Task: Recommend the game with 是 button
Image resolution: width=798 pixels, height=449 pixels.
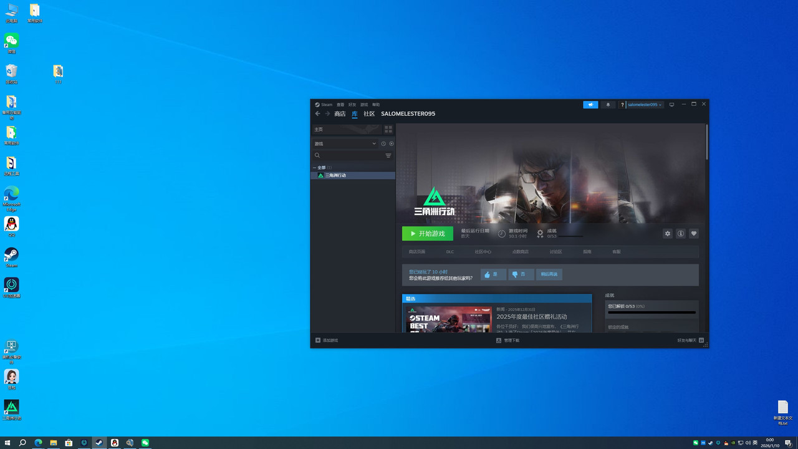Action: tap(493, 274)
